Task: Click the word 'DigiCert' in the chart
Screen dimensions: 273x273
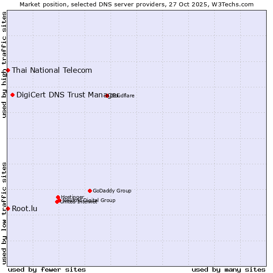Action: [31, 95]
